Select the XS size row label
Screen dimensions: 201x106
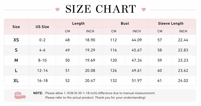[x=16, y=40]
